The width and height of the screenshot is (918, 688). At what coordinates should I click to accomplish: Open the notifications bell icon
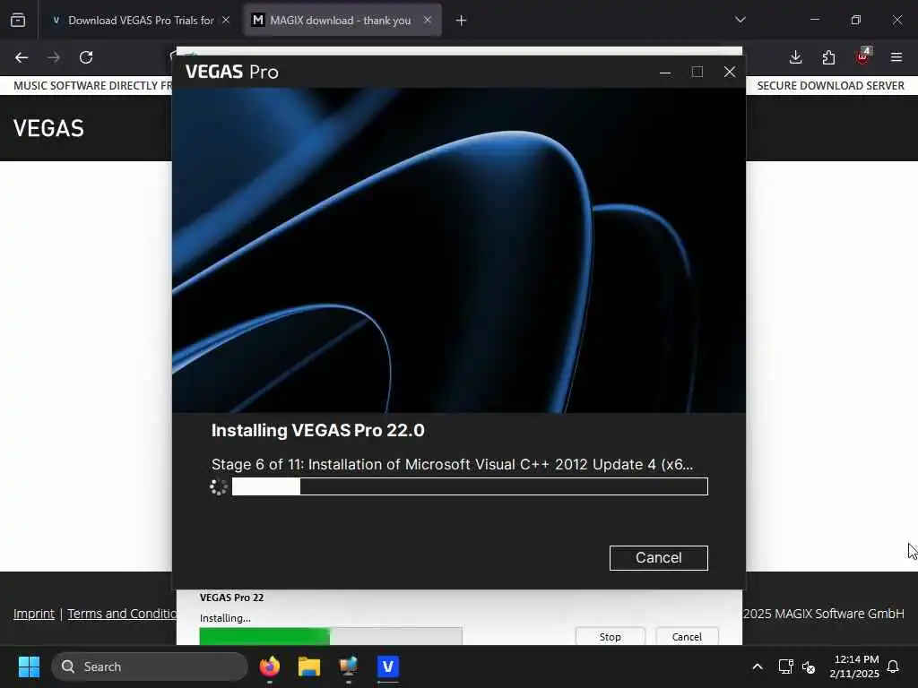893,666
